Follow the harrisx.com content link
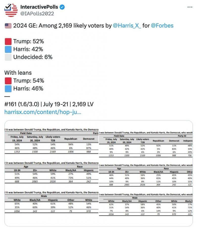 click(43, 112)
